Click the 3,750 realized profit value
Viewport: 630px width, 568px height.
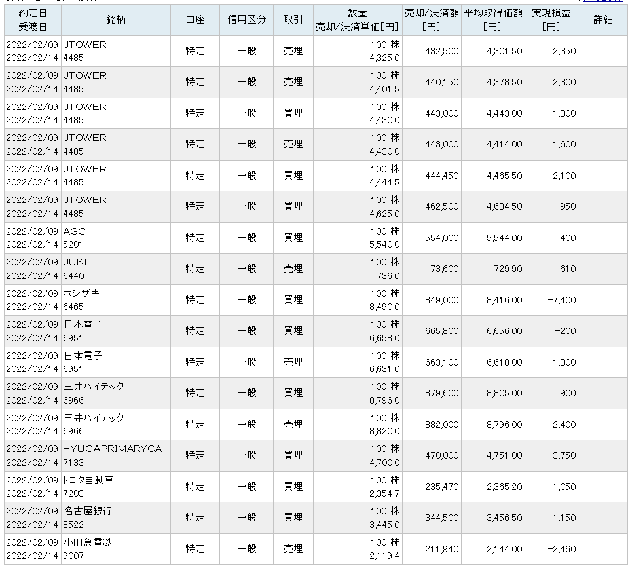point(564,455)
